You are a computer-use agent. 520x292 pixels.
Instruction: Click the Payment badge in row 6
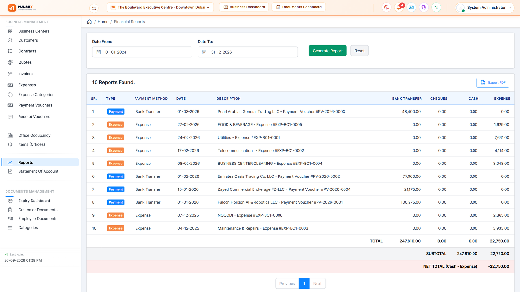coord(116,176)
